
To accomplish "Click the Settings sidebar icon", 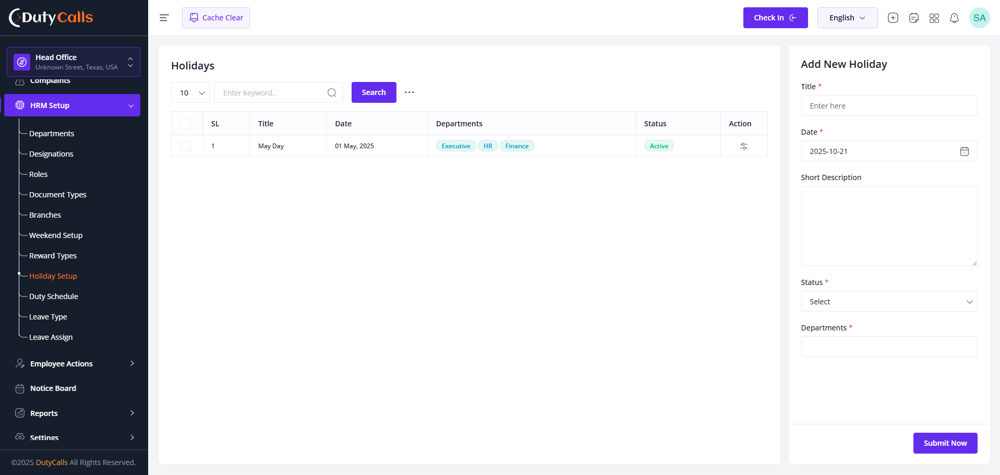I will pyautogui.click(x=20, y=437).
